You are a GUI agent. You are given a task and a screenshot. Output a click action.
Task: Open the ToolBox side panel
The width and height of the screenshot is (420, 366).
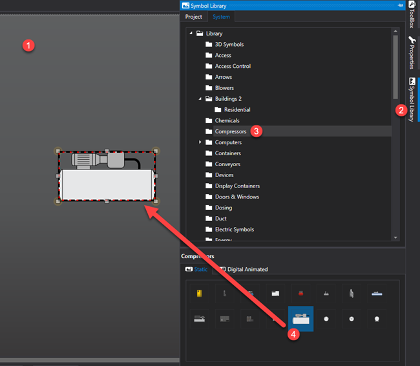(412, 15)
